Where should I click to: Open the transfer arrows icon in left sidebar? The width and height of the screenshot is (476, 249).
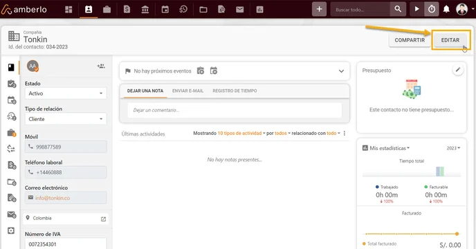tap(11, 149)
